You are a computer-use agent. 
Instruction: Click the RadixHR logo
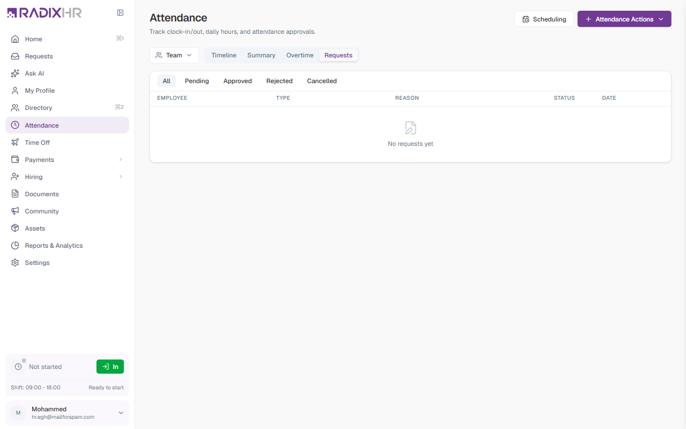click(x=44, y=13)
